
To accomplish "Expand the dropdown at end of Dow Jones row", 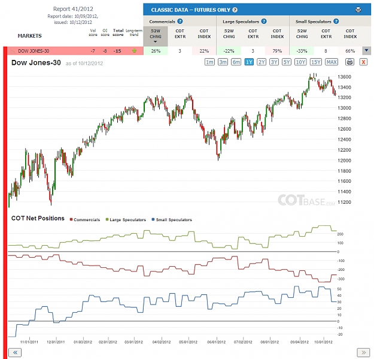I will [x=366, y=50].
